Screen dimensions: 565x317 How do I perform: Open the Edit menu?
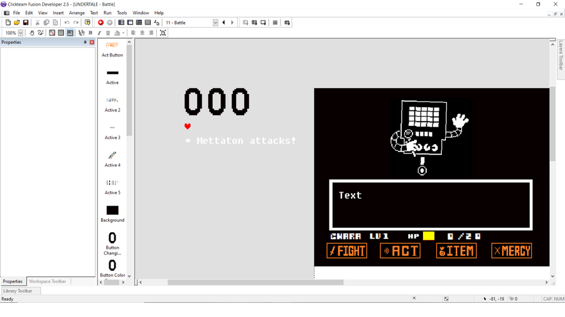[x=29, y=13]
